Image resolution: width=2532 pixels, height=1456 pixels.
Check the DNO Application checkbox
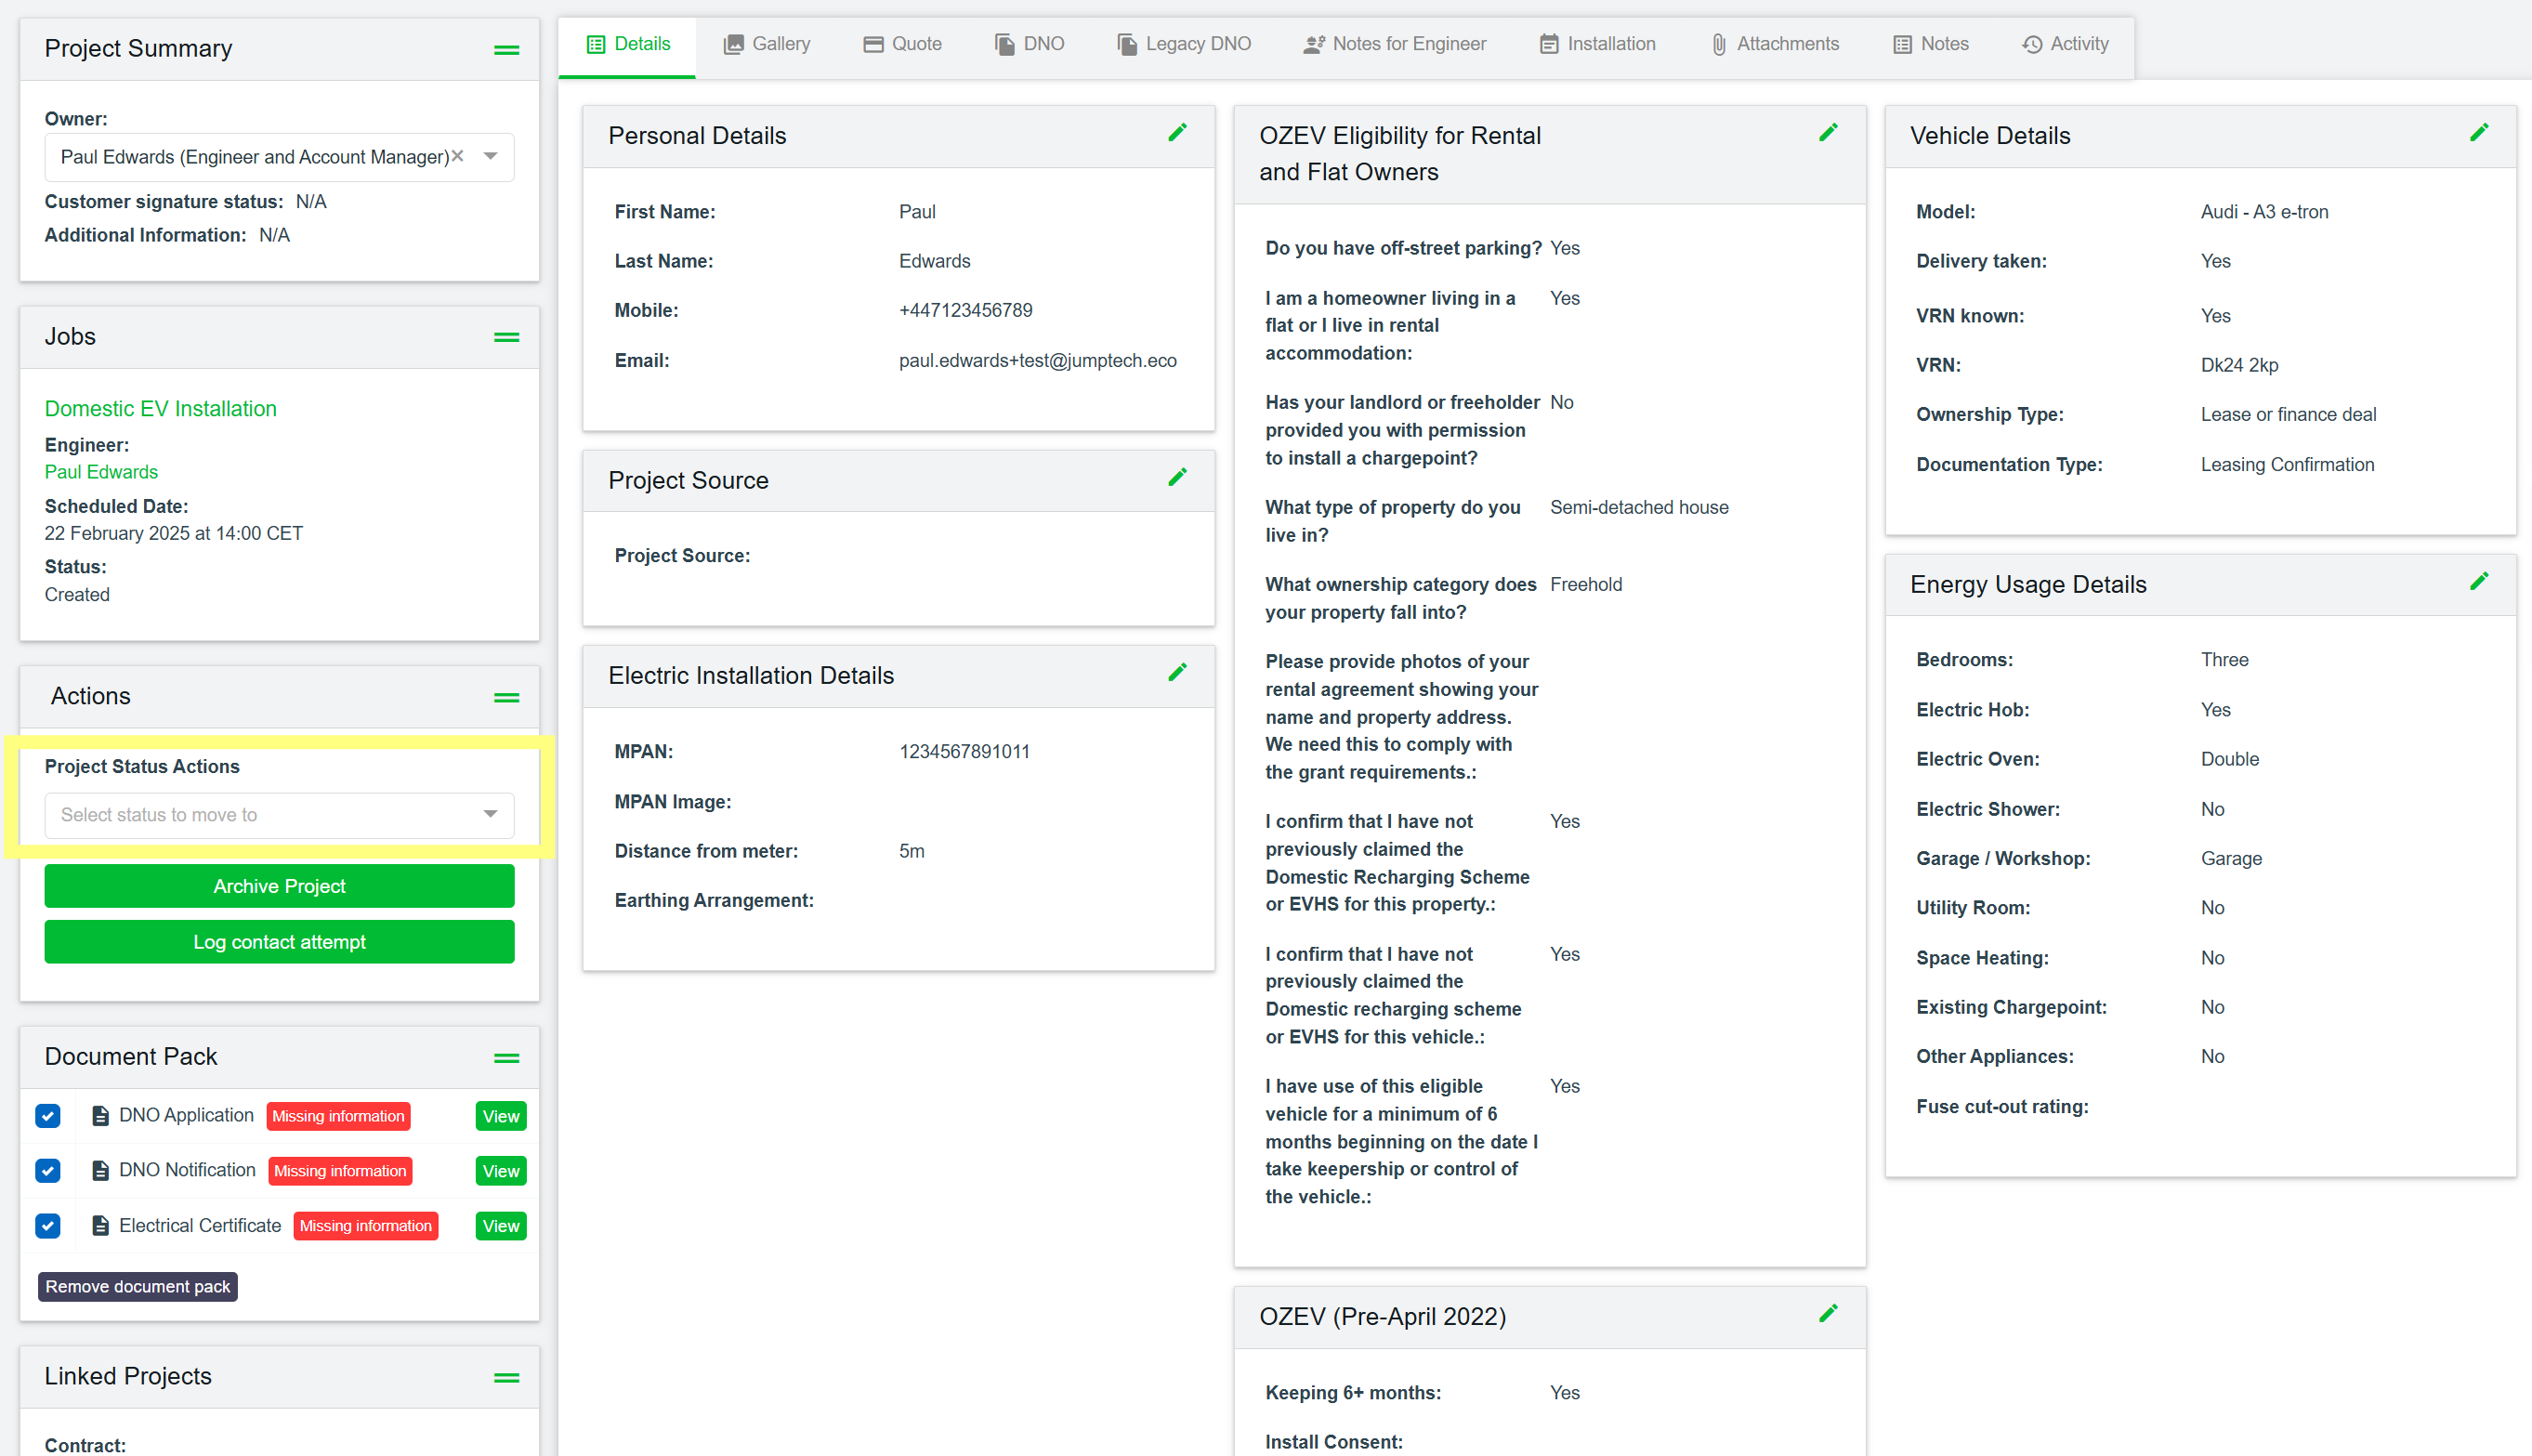click(48, 1115)
